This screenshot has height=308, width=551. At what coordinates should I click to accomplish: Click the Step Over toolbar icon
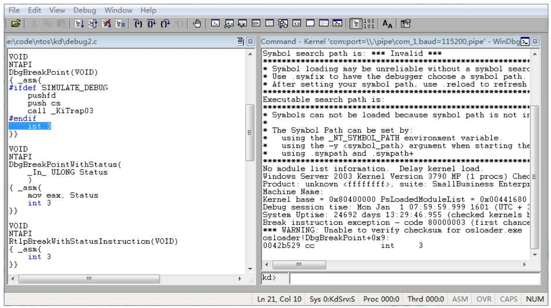click(151, 23)
